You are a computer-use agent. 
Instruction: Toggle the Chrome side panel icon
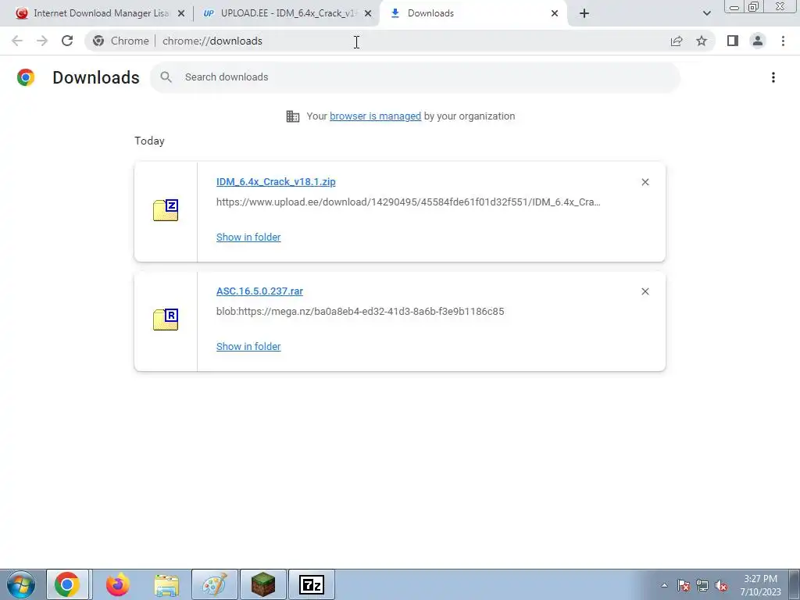733,41
